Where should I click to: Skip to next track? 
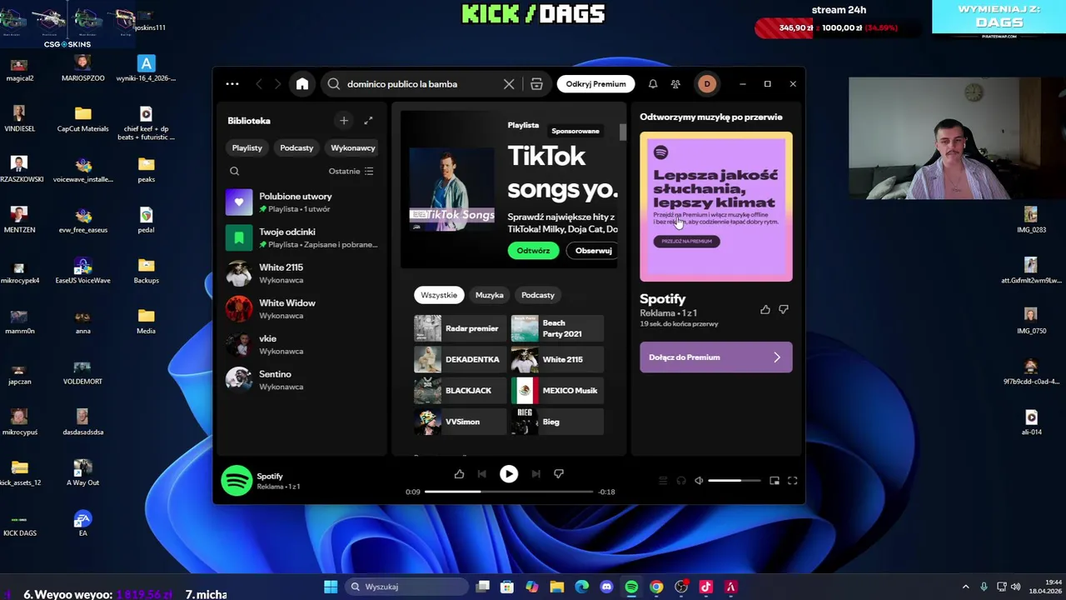tap(535, 474)
